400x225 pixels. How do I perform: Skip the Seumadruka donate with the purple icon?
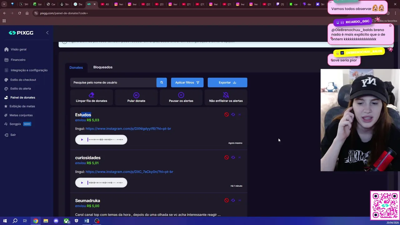point(240,200)
